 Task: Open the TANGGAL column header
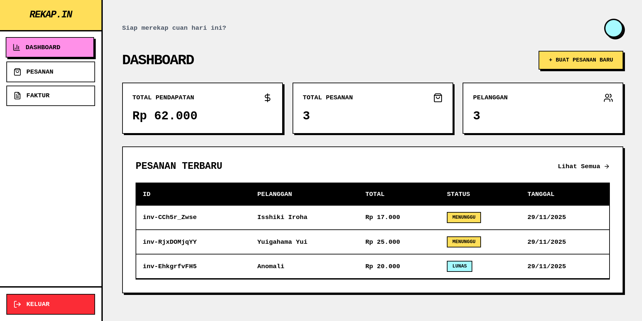tap(541, 194)
